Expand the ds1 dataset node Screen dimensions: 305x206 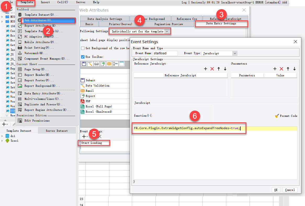point(3,136)
